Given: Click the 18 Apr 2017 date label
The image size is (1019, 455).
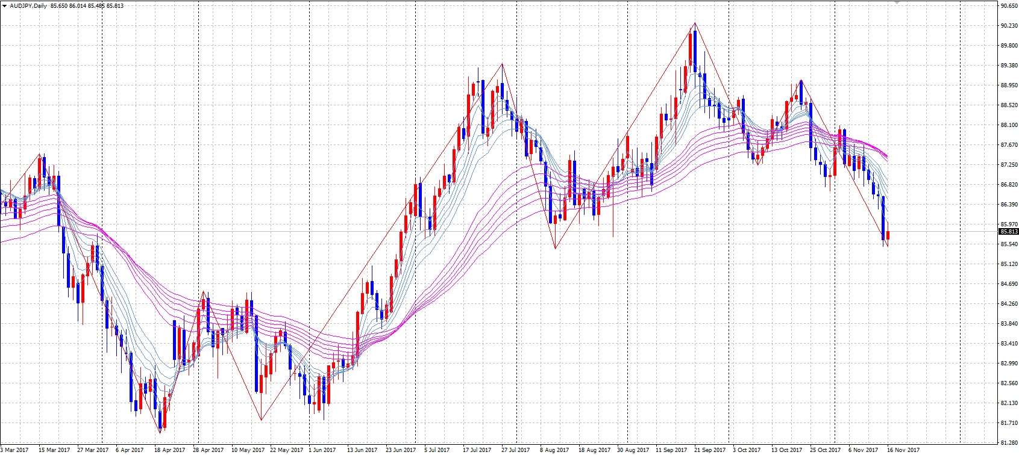Looking at the screenshot, I should coord(170,450).
